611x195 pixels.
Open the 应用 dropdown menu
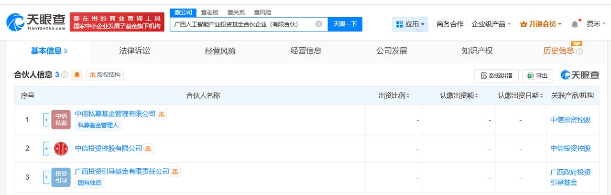click(410, 24)
